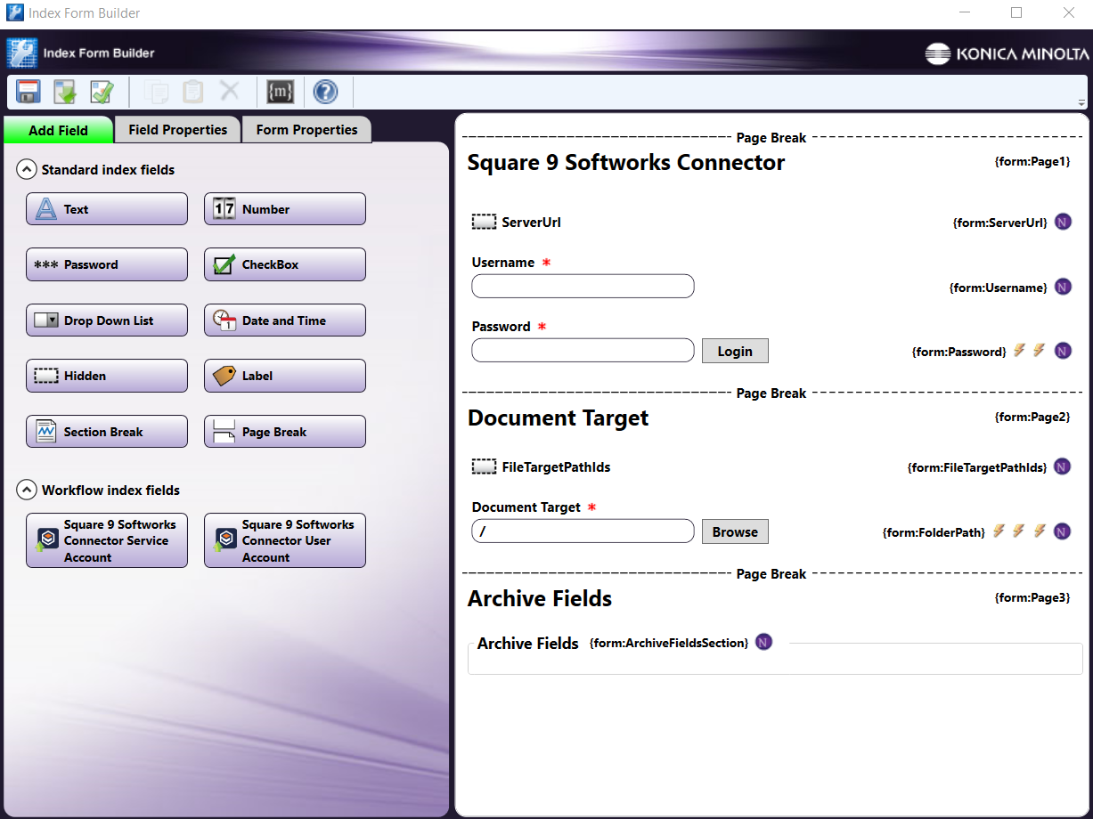Click the purple N icon beside {form:ArchiveFieldsSection}

(x=763, y=642)
